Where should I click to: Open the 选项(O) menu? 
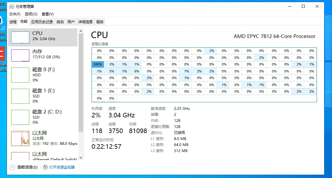31,14
